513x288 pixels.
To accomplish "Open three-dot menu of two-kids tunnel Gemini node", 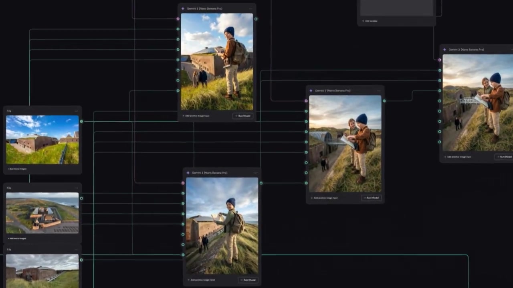I will pyautogui.click(x=379, y=91).
